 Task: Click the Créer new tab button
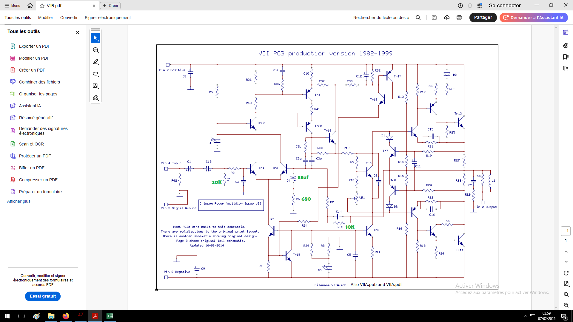click(110, 6)
